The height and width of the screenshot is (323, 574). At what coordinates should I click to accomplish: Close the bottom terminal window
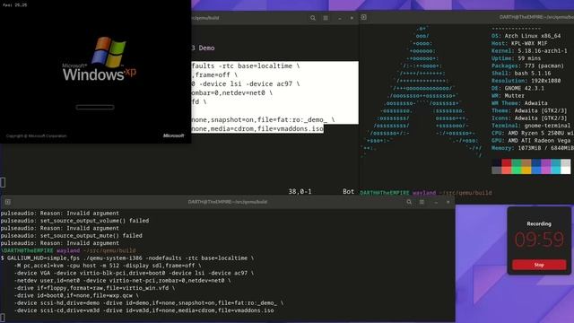click(448, 202)
